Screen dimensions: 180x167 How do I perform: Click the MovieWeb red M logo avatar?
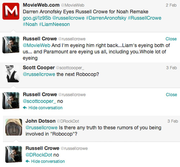click(x=11, y=11)
